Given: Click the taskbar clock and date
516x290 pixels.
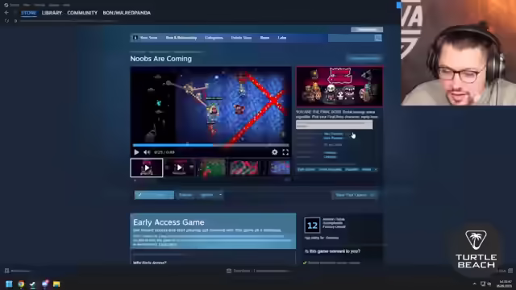Looking at the screenshot, I should tap(504, 284).
